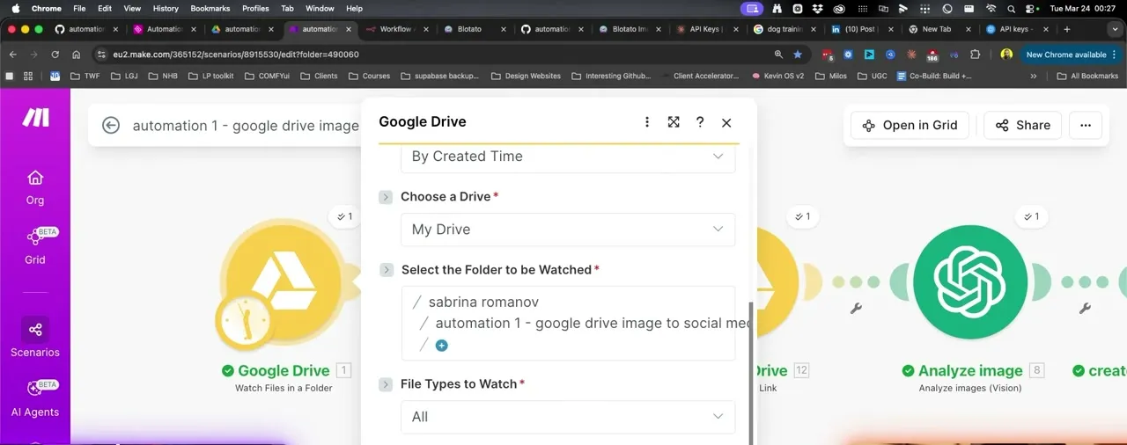Click the Google Drive panel scrollbar
Screen dimensions: 1127x445
point(751,374)
